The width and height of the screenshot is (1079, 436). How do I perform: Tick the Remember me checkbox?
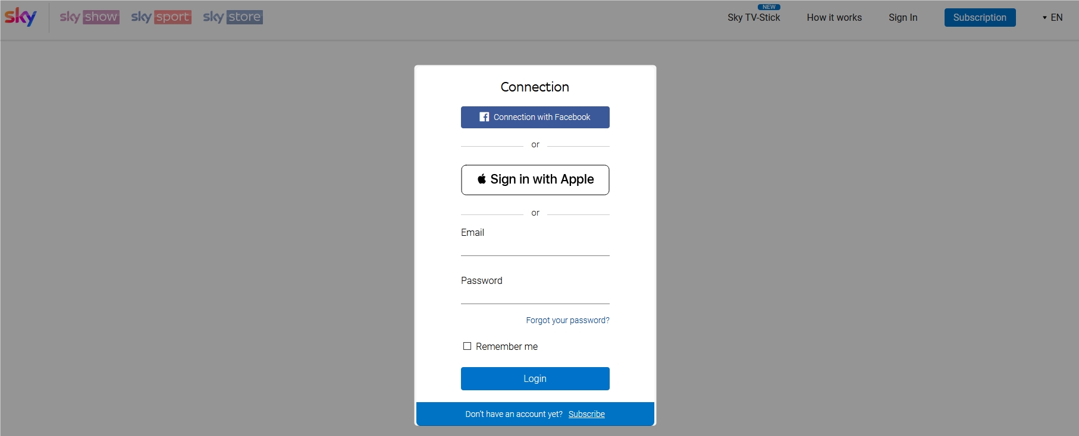pos(467,346)
